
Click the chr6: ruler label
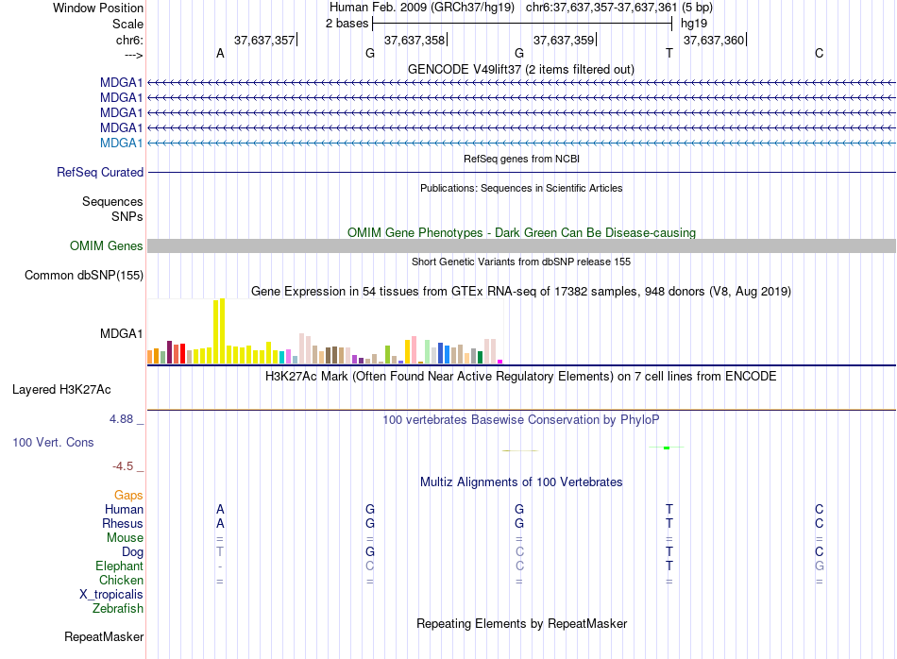click(129, 40)
